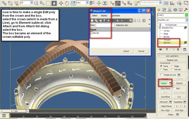Enable the Split checkbox
The width and height of the screenshot is (189, 119).
point(174,88)
